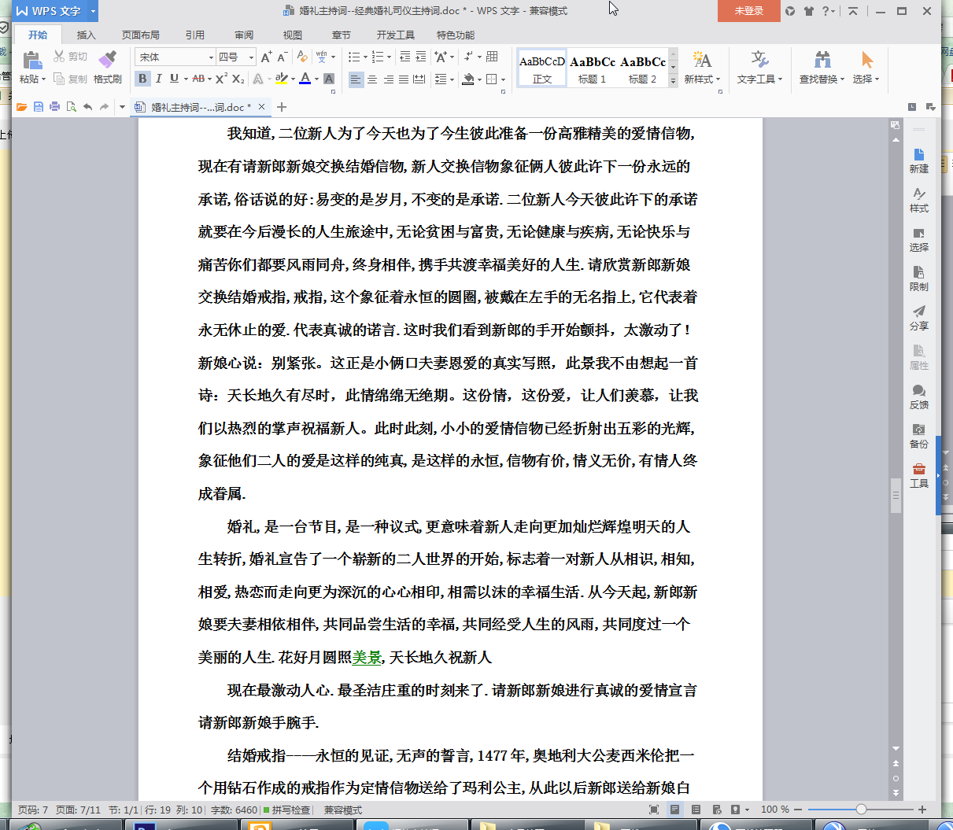Click 未登录 login button
Viewport: 953px width, 830px height.
click(x=748, y=11)
